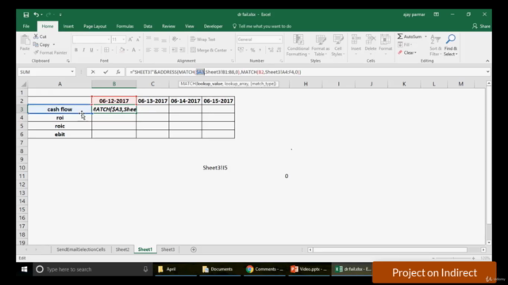Decrease font size with smaller A
Image resolution: width=508 pixels, height=285 pixels.
pyautogui.click(x=138, y=40)
